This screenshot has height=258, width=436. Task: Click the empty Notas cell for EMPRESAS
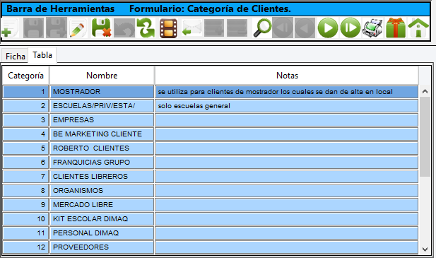point(287,120)
